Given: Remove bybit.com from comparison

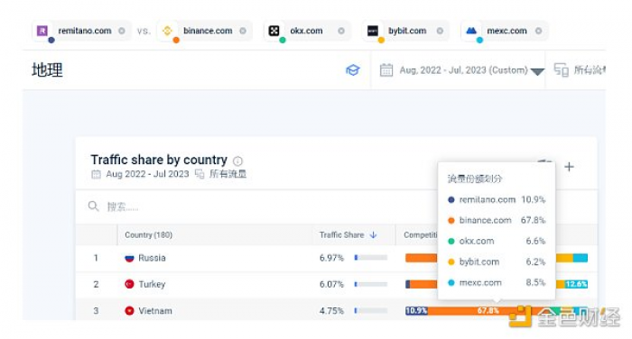Looking at the screenshot, I should coord(440,31).
